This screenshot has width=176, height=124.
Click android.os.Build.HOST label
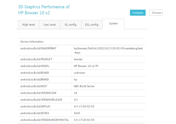click(34, 86)
